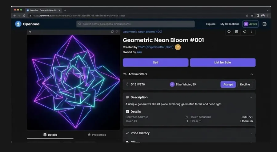Image resolution: width=277 pixels, height=152 pixels.
Task: Open the Explore menu
Action: coord(211,24)
